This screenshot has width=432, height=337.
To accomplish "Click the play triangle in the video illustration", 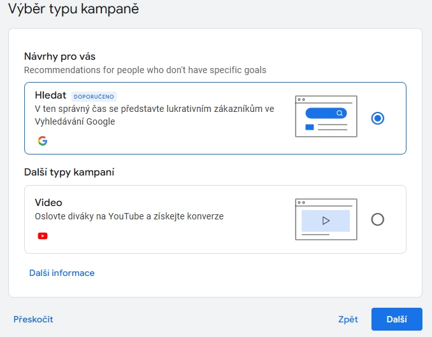I will (326, 221).
